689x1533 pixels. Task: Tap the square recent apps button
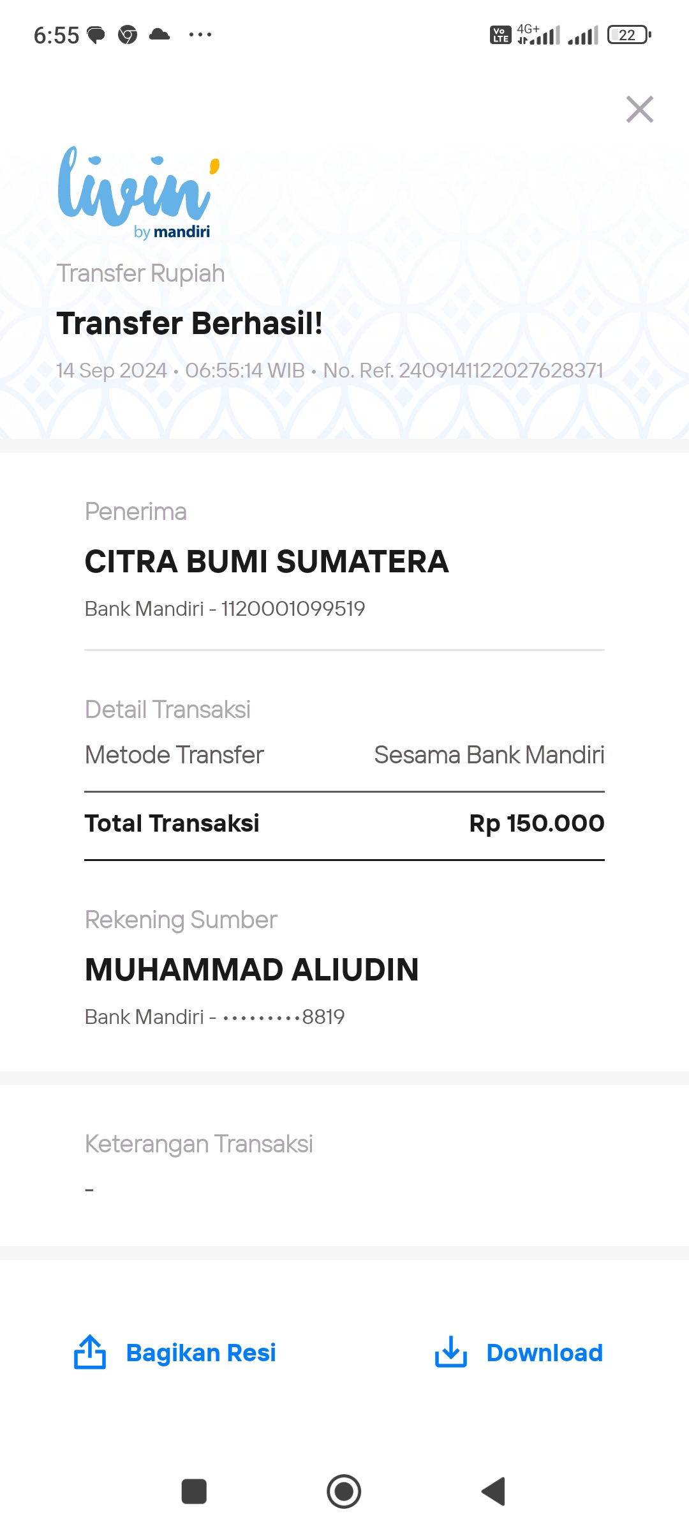coord(194,1491)
